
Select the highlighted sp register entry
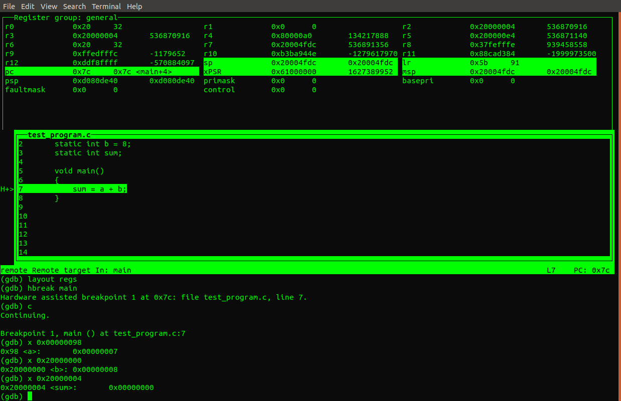point(300,63)
